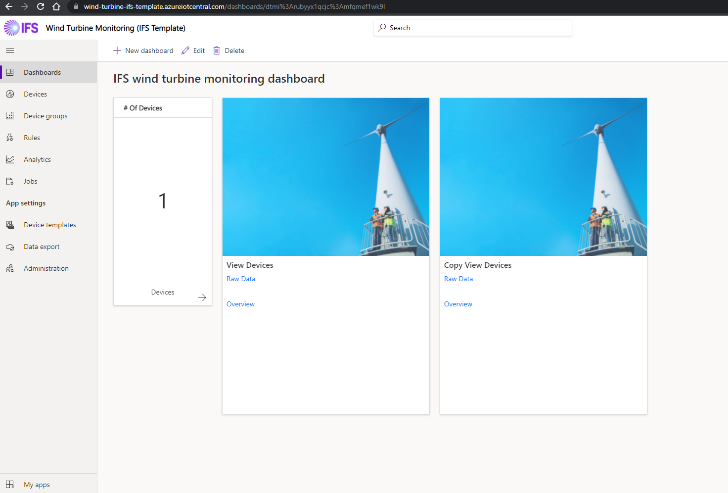The width and height of the screenshot is (728, 493).
Task: Open the Data export section icon
Action: (x=10, y=246)
